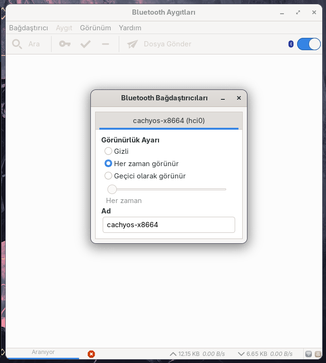
Task: Click the last status icon at bottom right
Action: click(318, 354)
